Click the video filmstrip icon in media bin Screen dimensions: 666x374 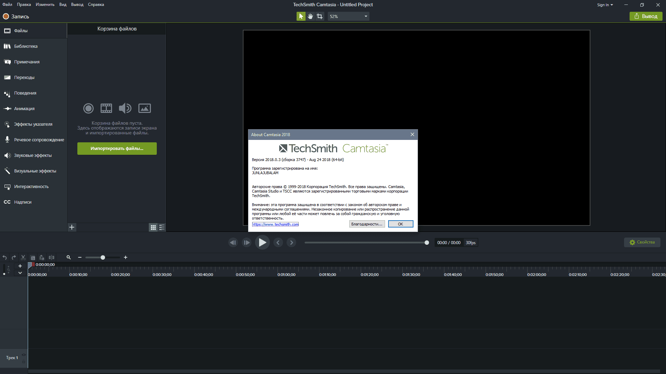(106, 108)
